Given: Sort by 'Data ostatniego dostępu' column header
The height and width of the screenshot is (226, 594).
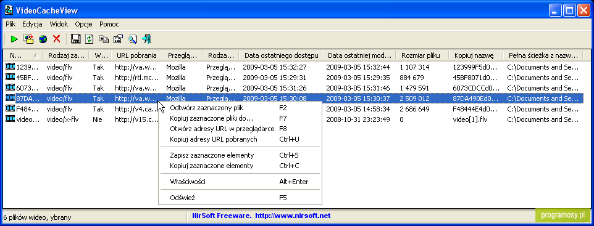Looking at the screenshot, I should tap(281, 55).
